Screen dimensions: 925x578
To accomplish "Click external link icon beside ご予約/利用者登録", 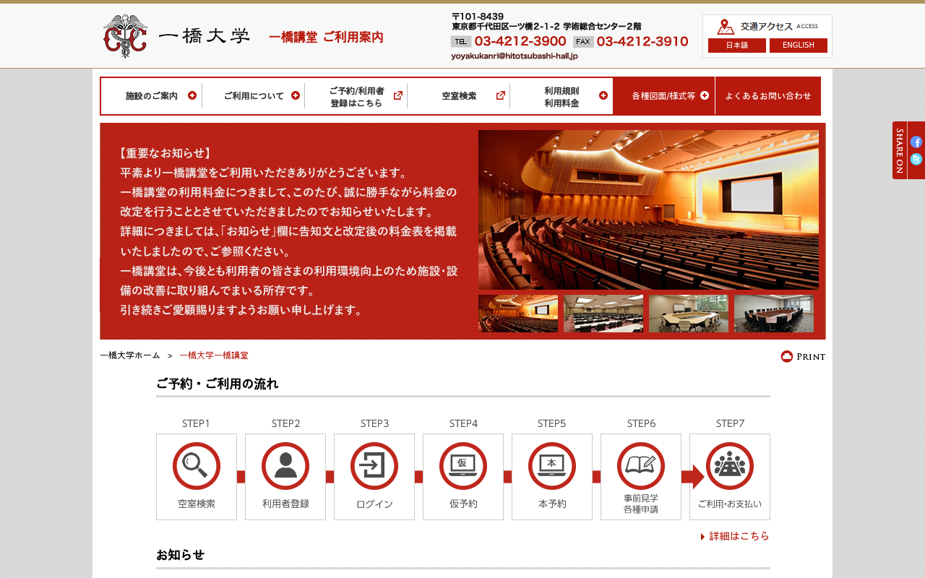I will point(398,95).
